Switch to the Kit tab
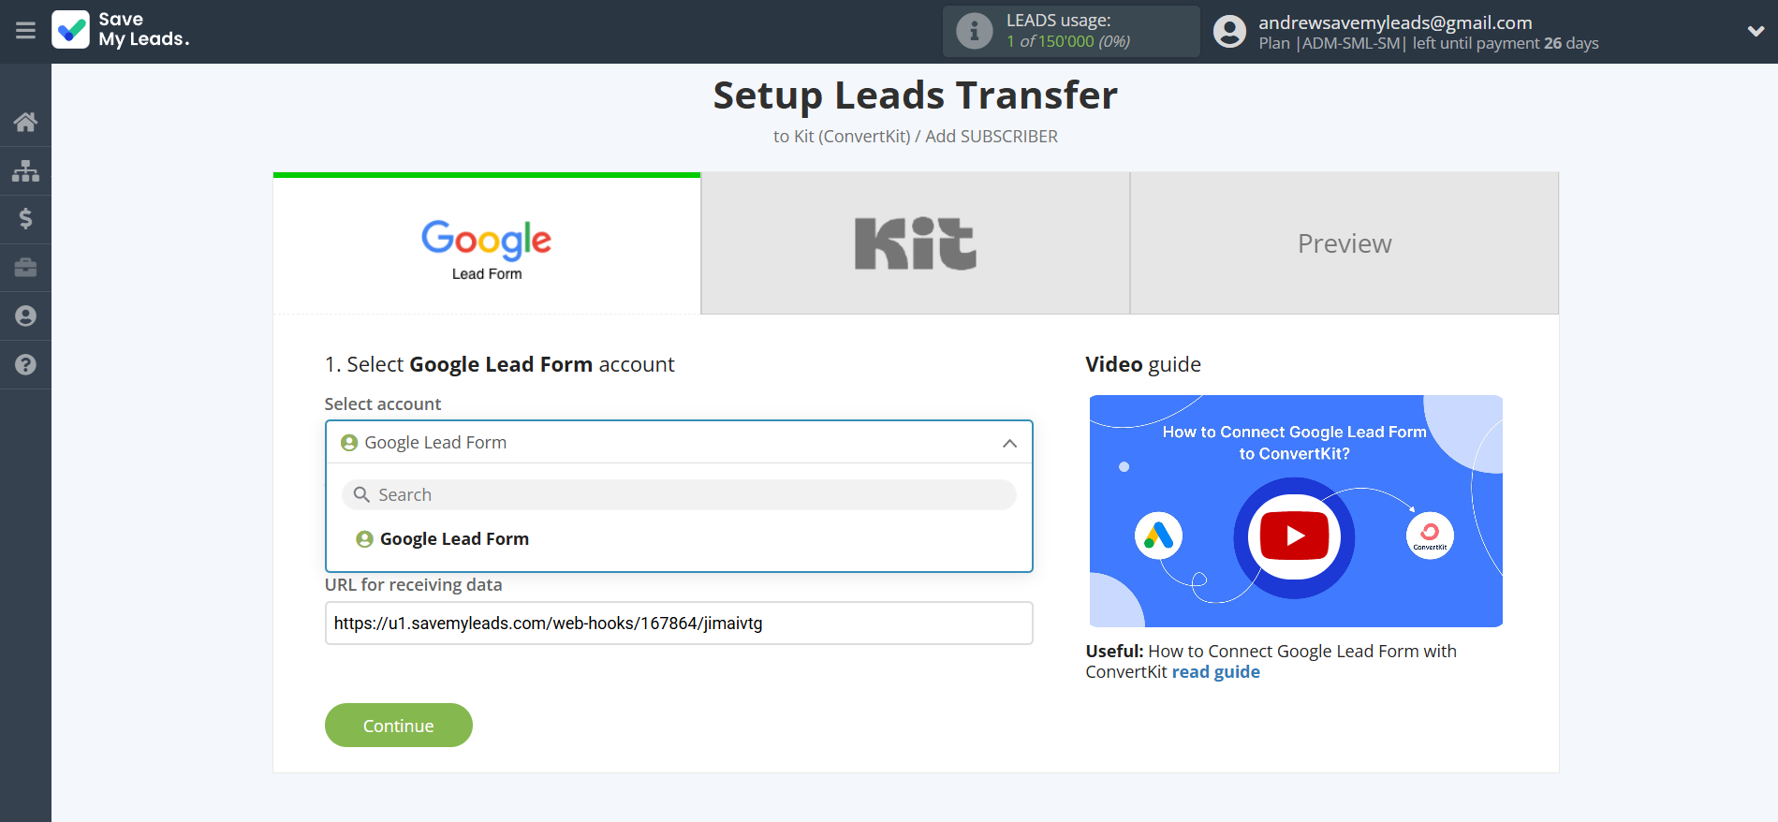 point(916,243)
